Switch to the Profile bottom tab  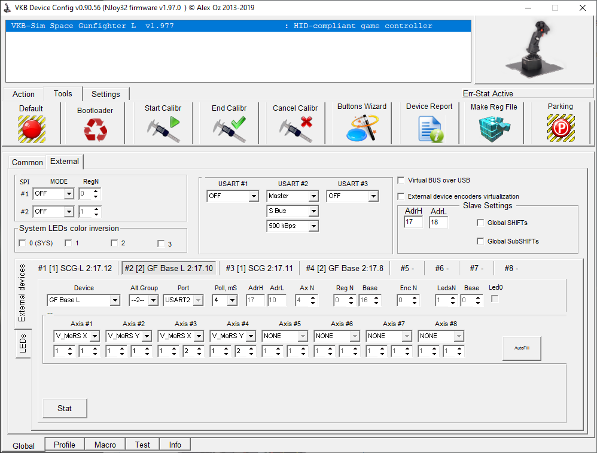[65, 445]
